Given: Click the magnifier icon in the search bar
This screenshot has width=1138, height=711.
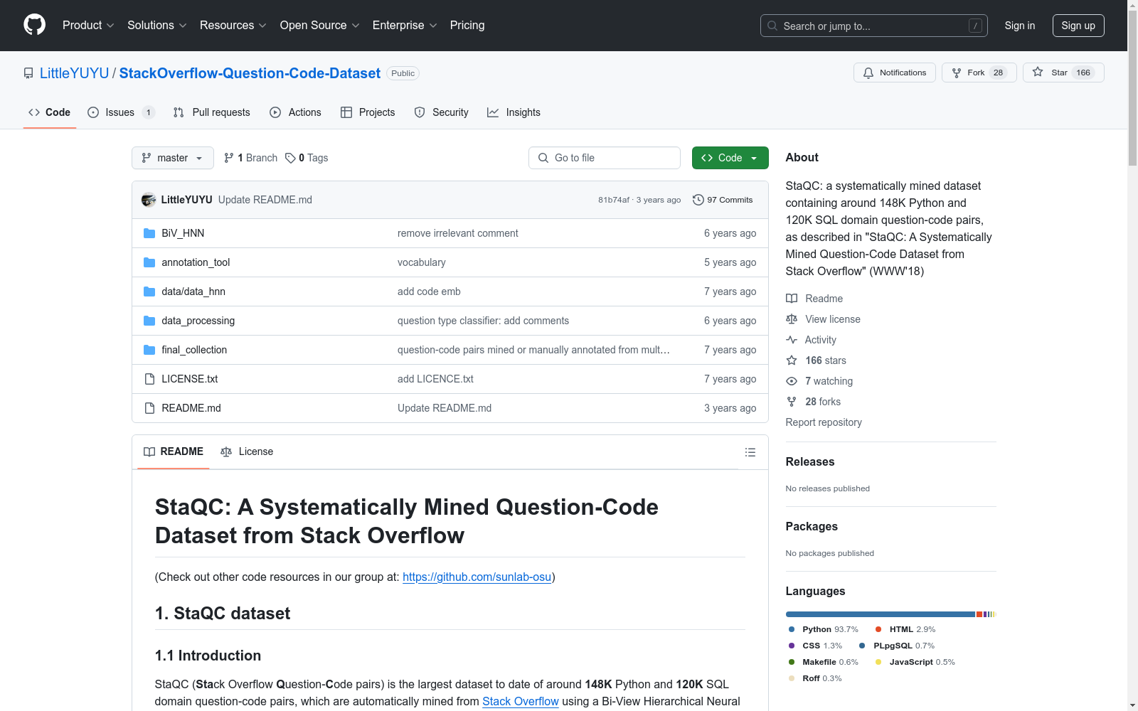Looking at the screenshot, I should 772,26.
